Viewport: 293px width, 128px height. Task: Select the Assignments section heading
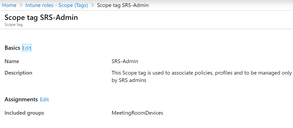click(x=21, y=99)
